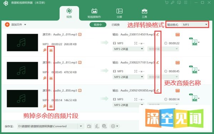Open scissors trim tool for Audio_2...813.mp3
The height and width of the screenshot is (134, 214).
click(x=51, y=78)
